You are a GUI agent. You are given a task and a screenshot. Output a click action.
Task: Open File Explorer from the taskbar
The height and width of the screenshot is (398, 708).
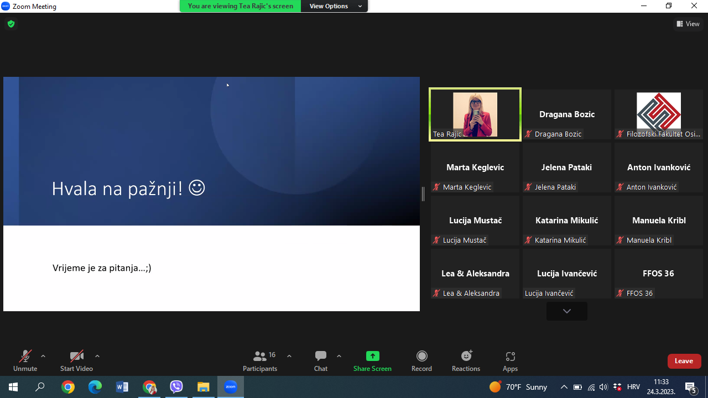point(204,387)
